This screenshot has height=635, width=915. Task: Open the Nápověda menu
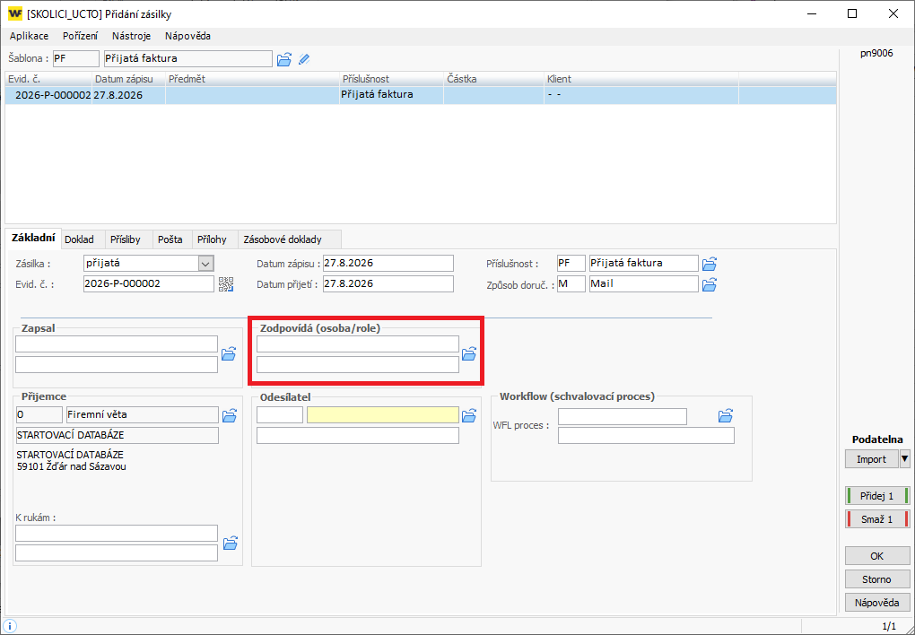[x=187, y=36]
